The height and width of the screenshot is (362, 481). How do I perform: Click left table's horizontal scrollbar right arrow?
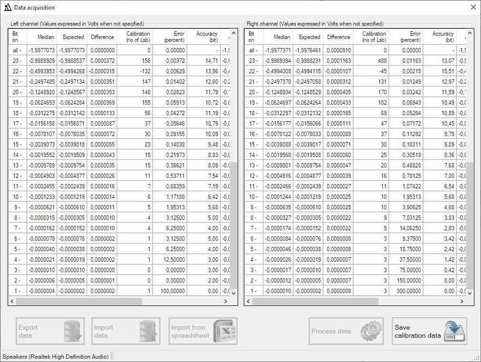226,301
